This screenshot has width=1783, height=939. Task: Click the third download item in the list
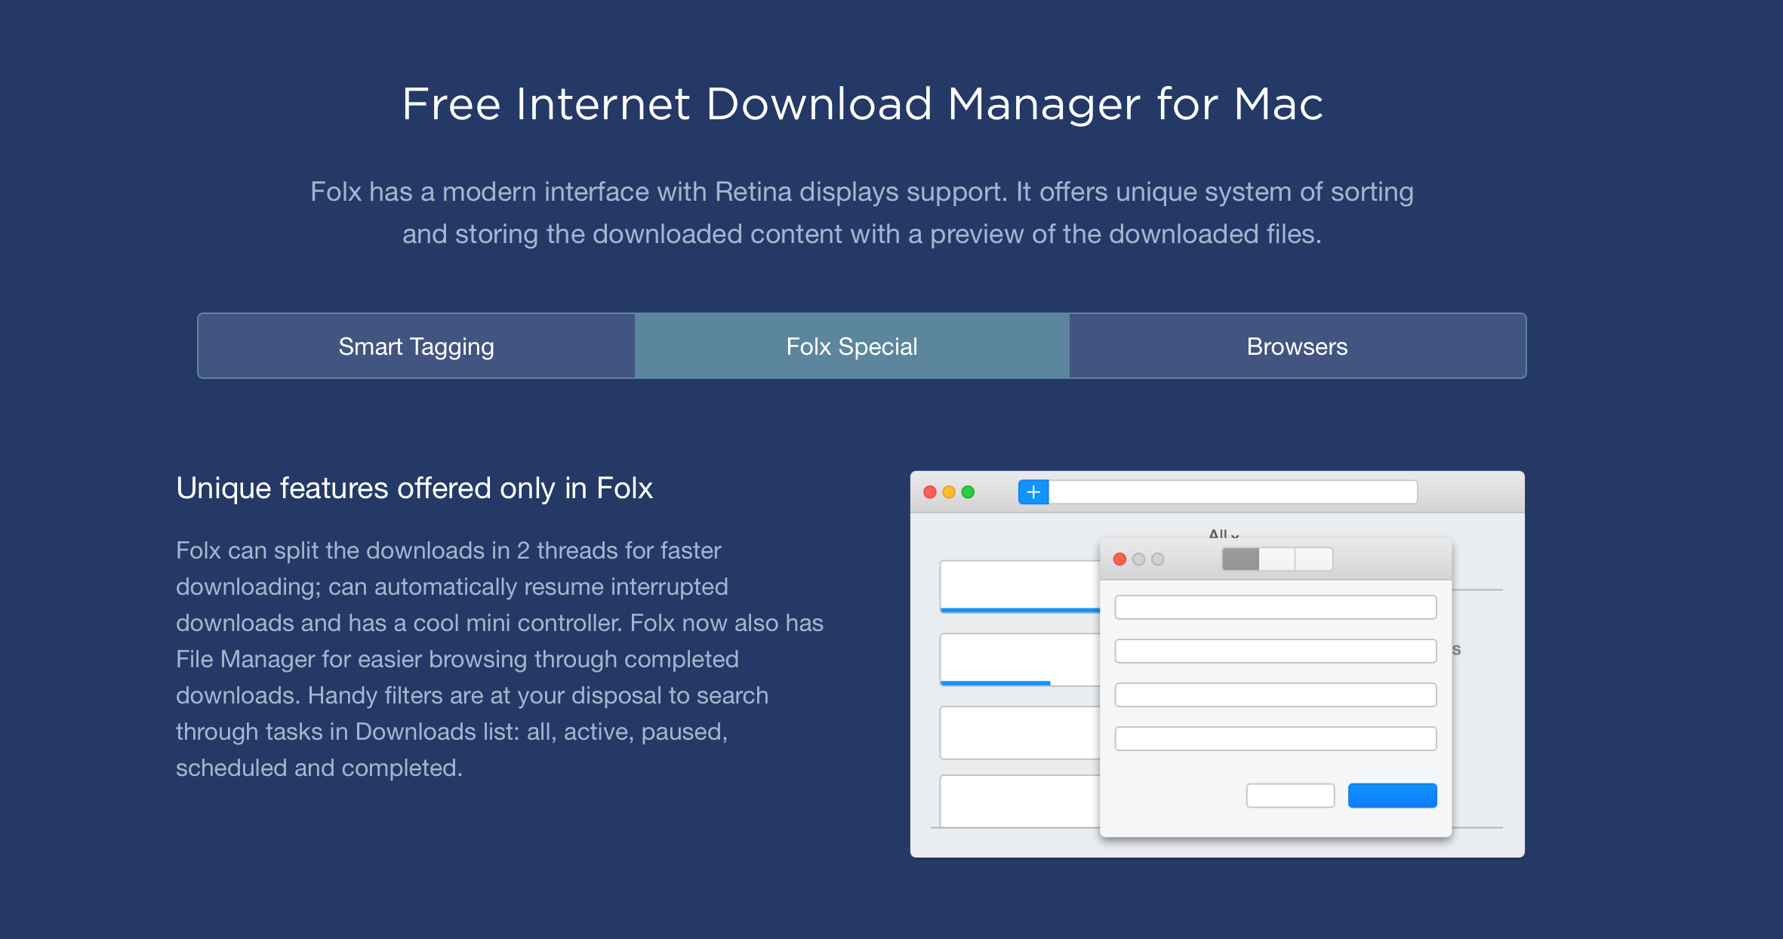tap(1019, 732)
